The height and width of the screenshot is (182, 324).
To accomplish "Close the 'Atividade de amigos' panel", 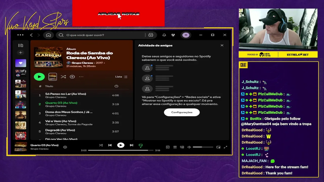I will (x=222, y=45).
